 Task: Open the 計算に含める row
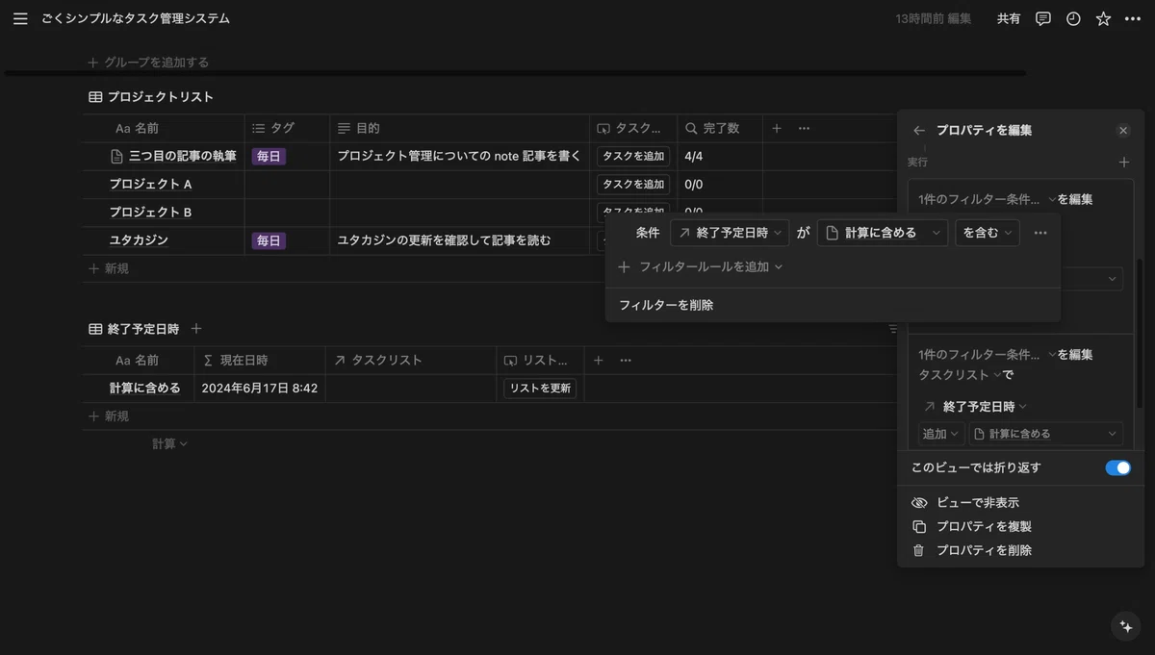[144, 388]
